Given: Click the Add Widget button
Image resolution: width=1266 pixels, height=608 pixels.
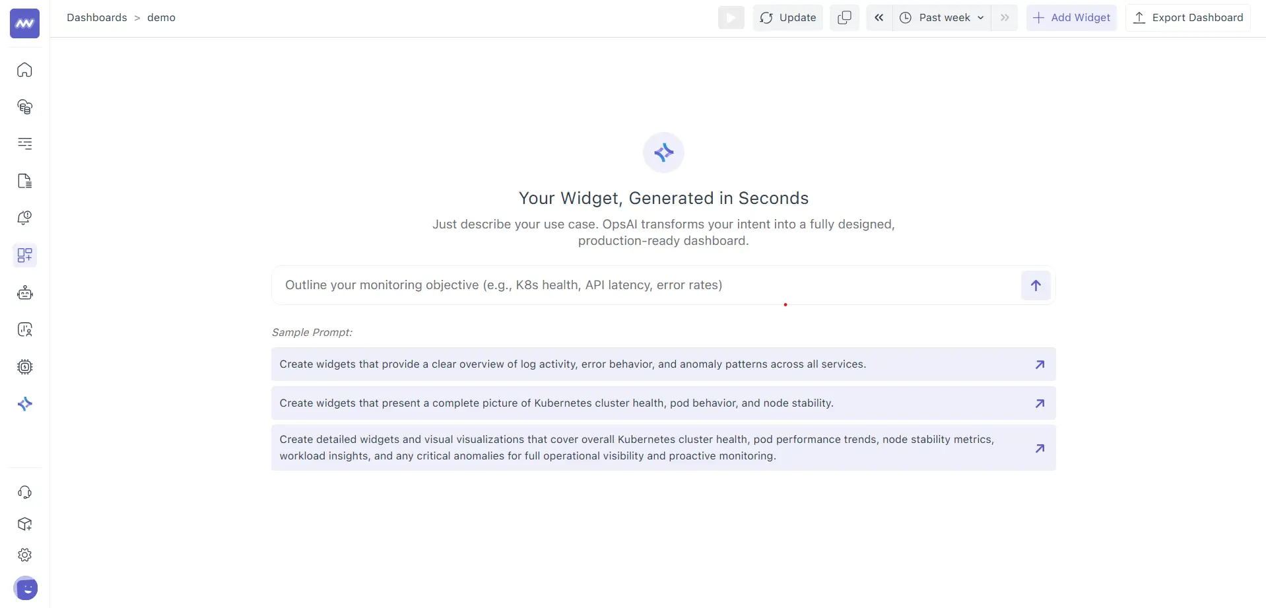Looking at the screenshot, I should click(1071, 18).
